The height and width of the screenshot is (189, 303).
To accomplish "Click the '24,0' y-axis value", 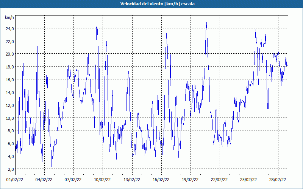I will pyautogui.click(x=10, y=29).
